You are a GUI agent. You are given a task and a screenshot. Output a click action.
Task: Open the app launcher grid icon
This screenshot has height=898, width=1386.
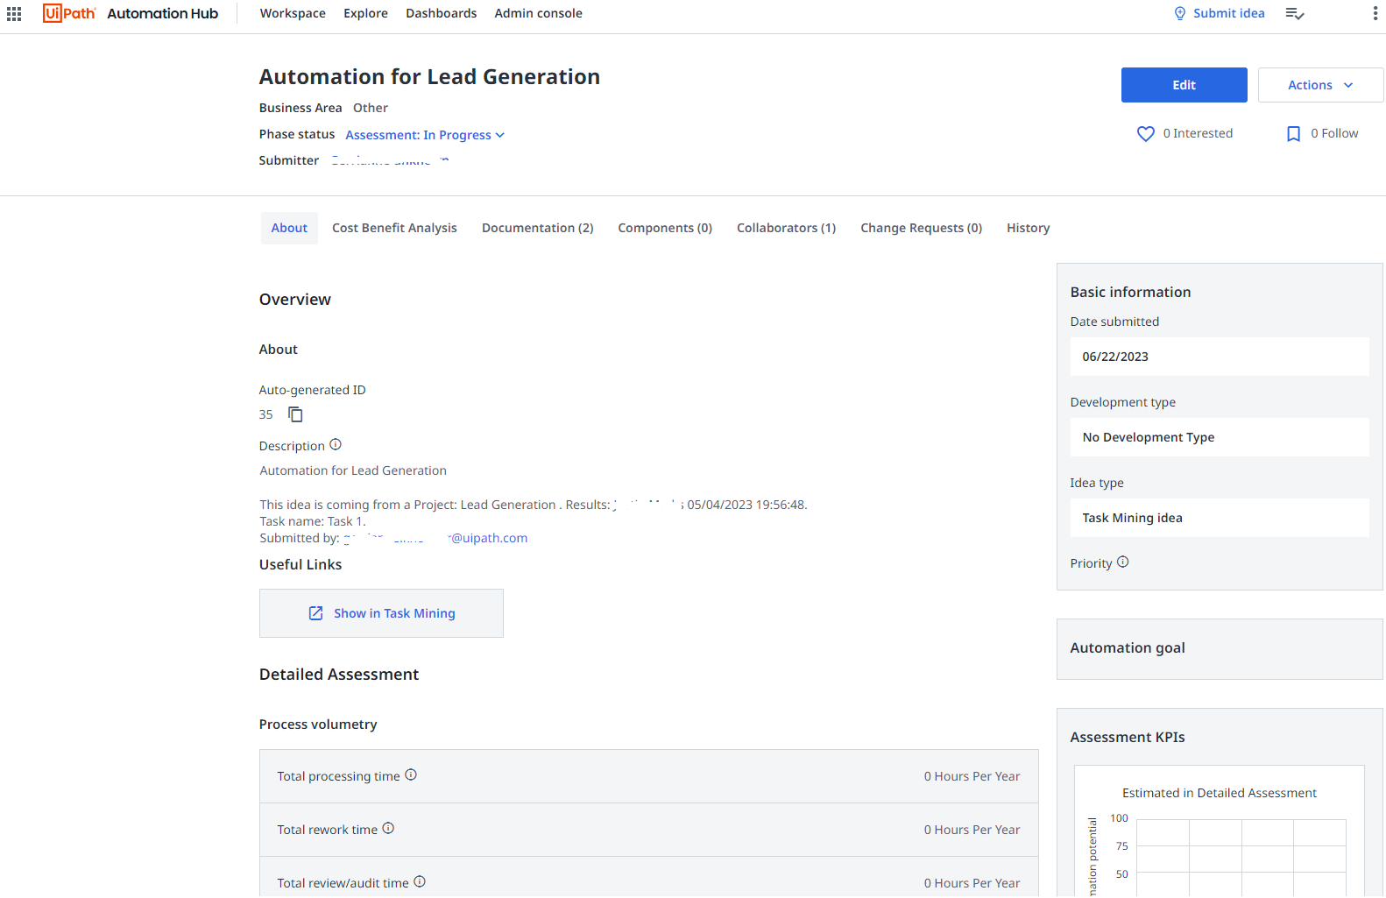(14, 13)
